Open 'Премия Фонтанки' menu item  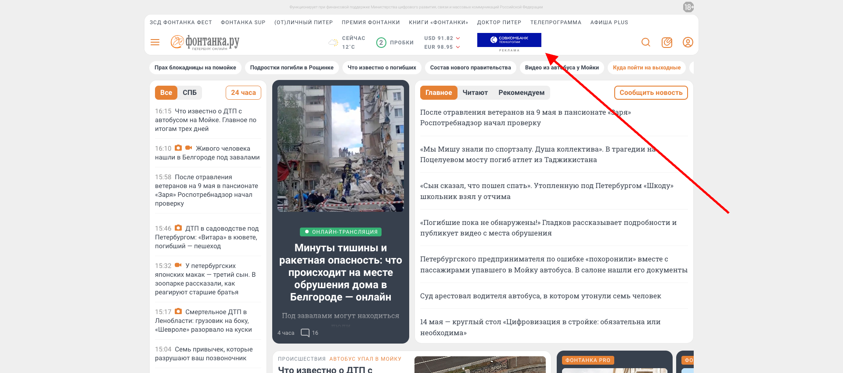point(371,22)
